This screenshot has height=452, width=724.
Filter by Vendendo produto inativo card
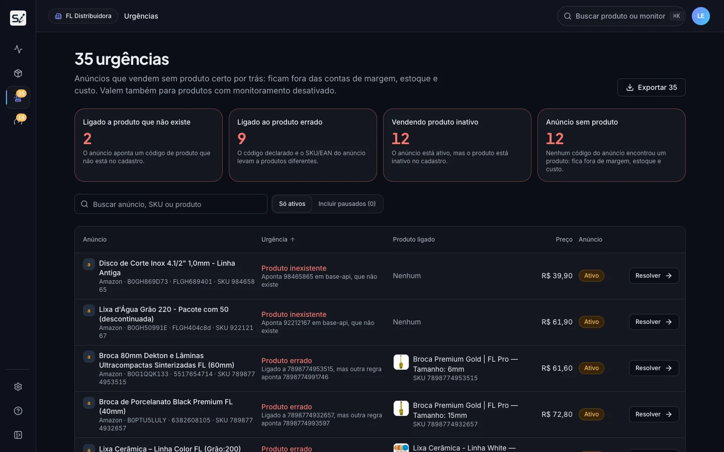tap(457, 145)
